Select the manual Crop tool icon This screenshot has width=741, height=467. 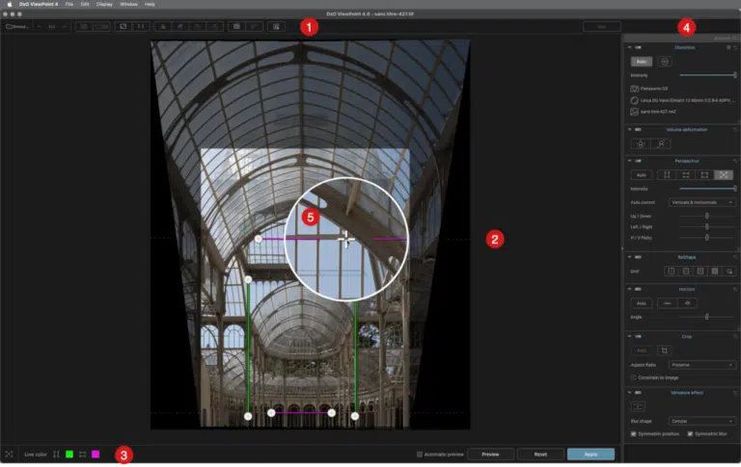point(665,350)
